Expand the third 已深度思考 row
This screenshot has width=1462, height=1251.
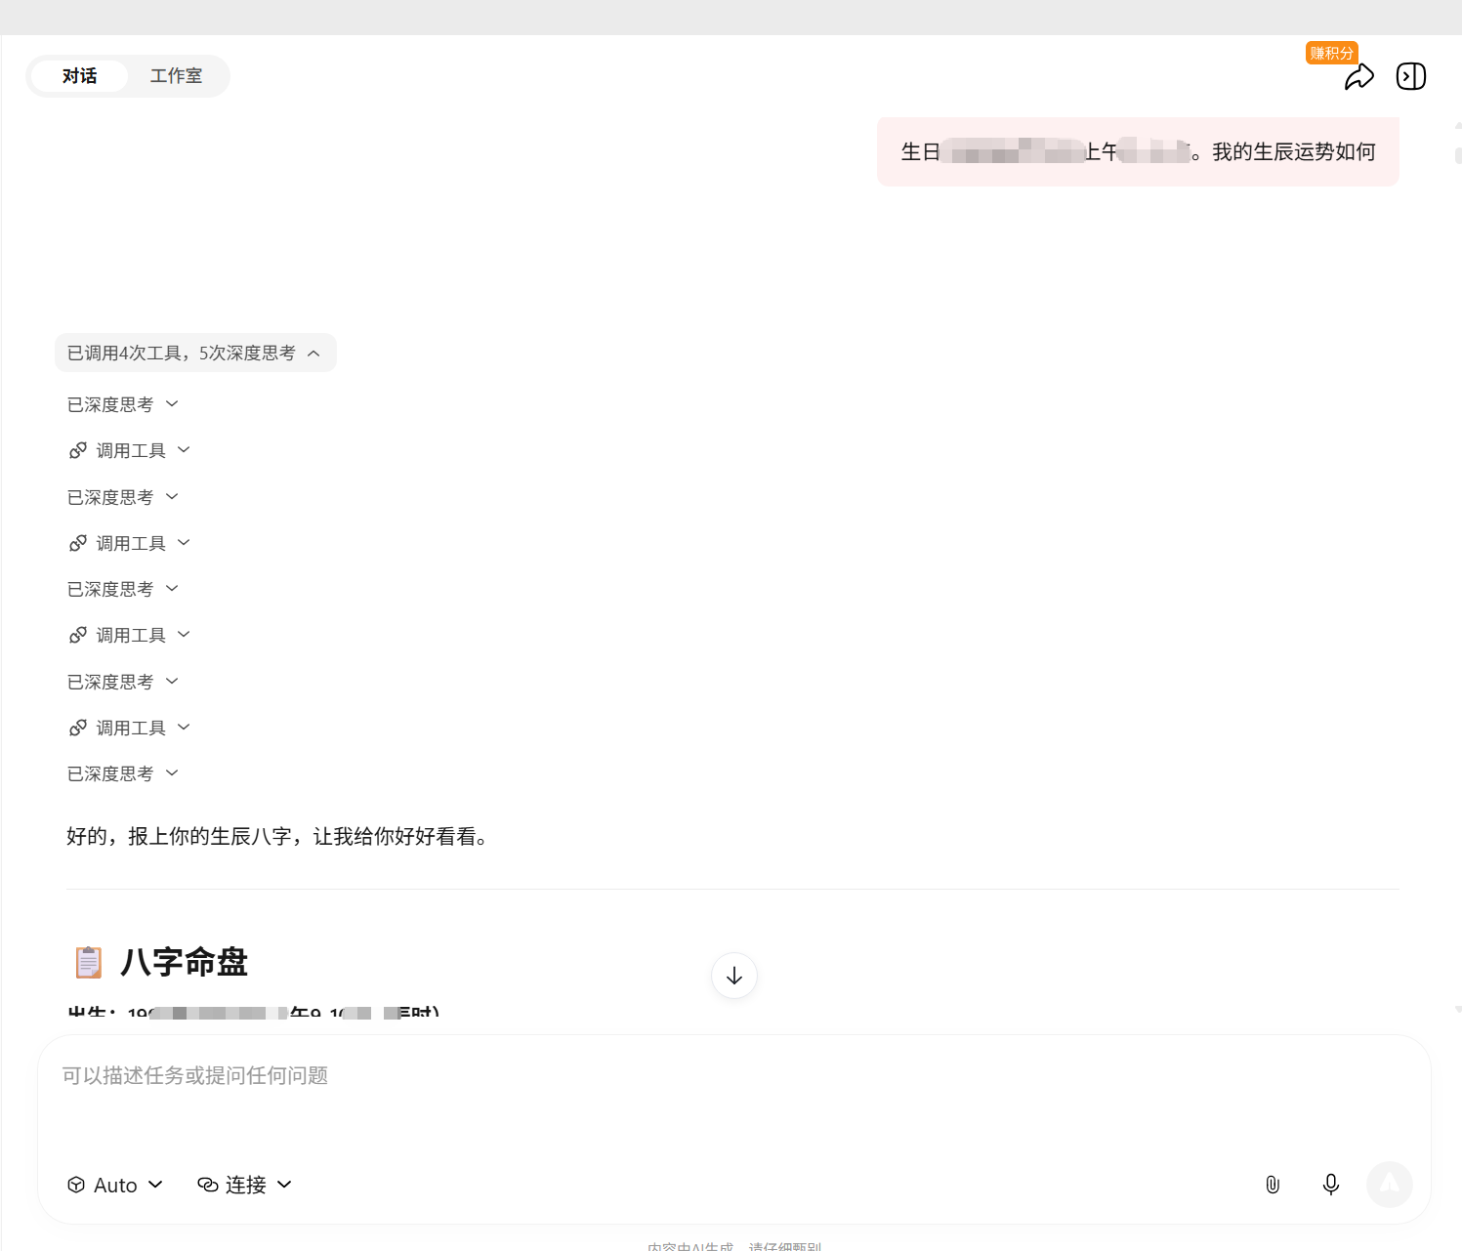[123, 589]
